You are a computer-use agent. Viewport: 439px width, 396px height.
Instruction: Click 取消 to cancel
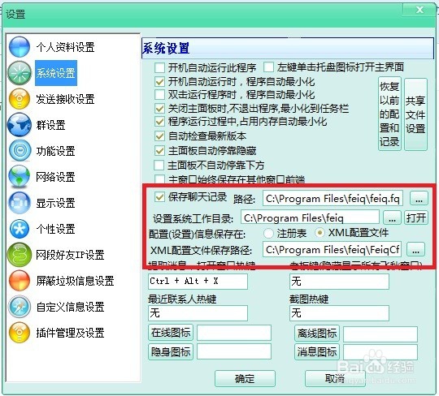[335, 379]
